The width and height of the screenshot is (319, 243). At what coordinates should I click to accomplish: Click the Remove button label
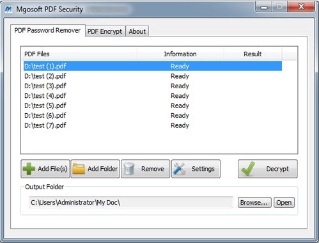[x=153, y=169]
